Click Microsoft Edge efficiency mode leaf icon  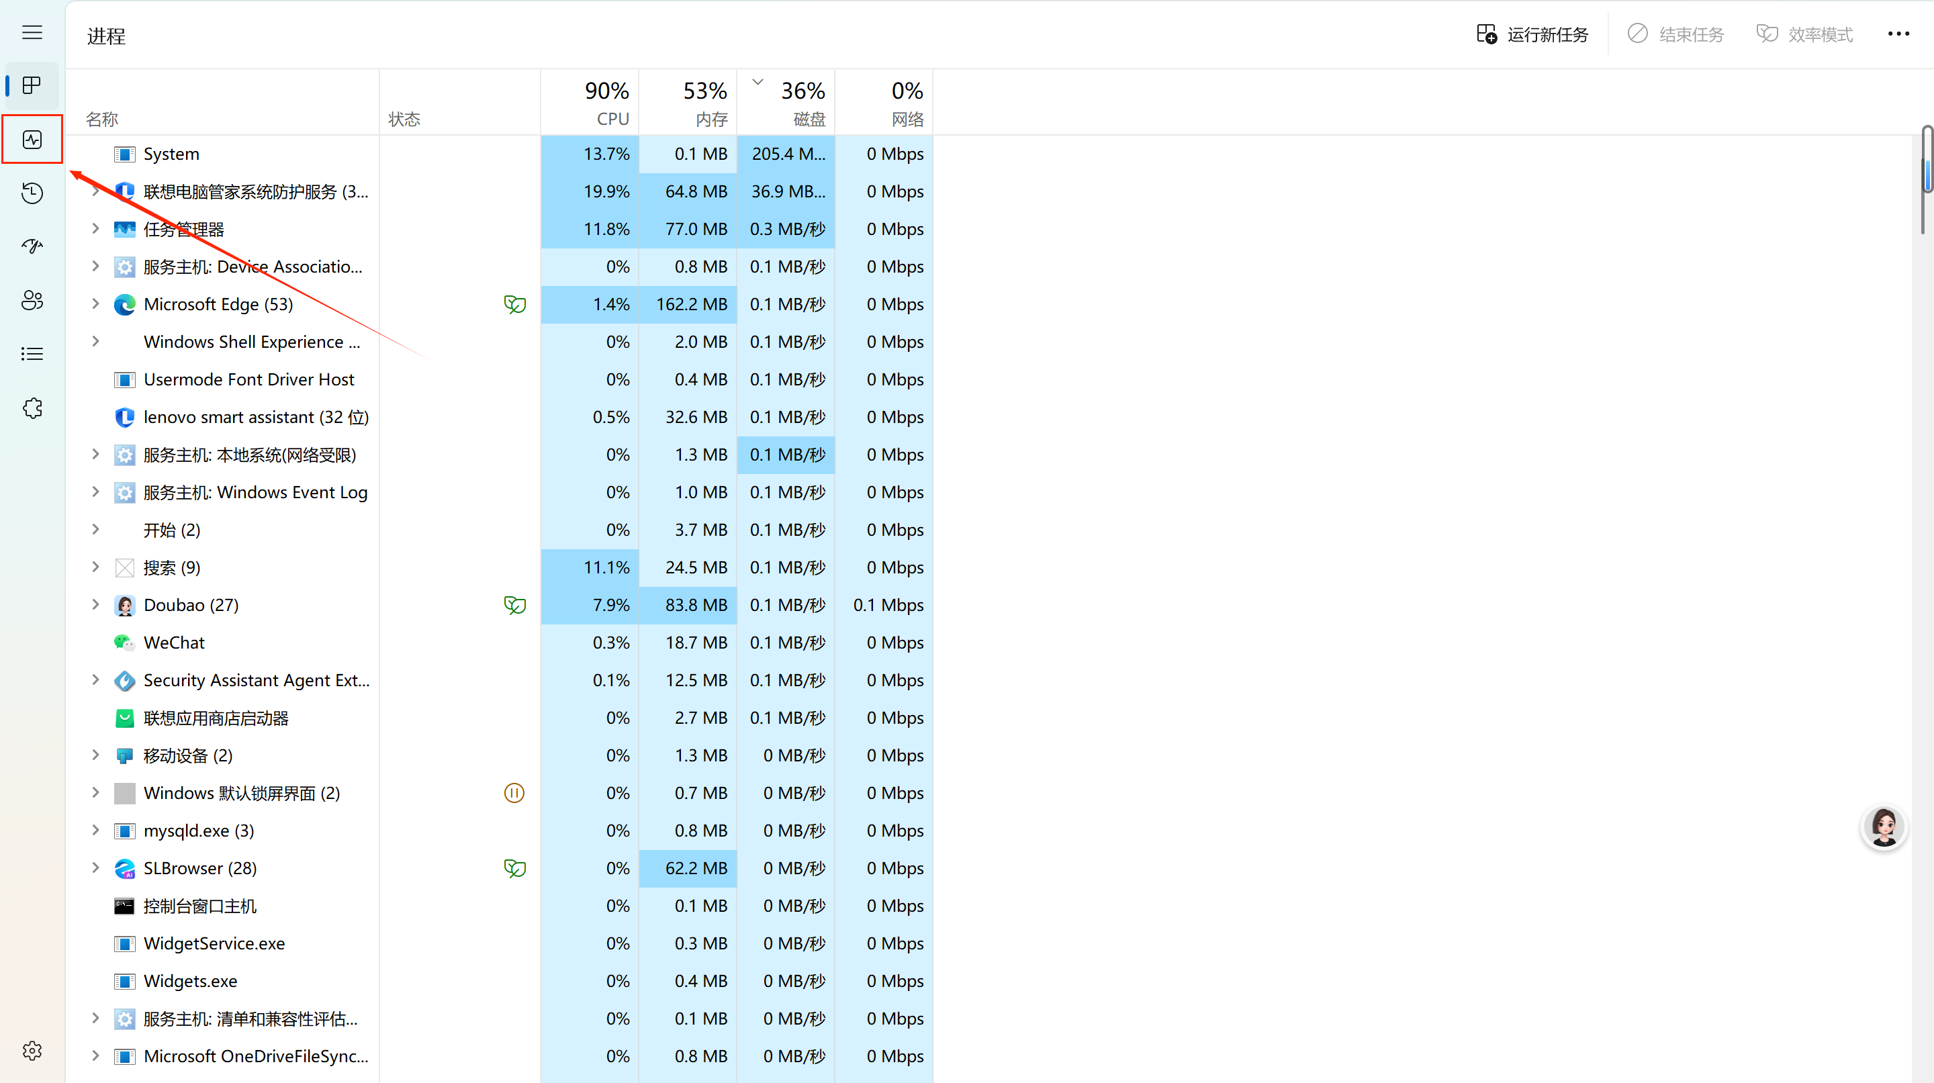[514, 304]
